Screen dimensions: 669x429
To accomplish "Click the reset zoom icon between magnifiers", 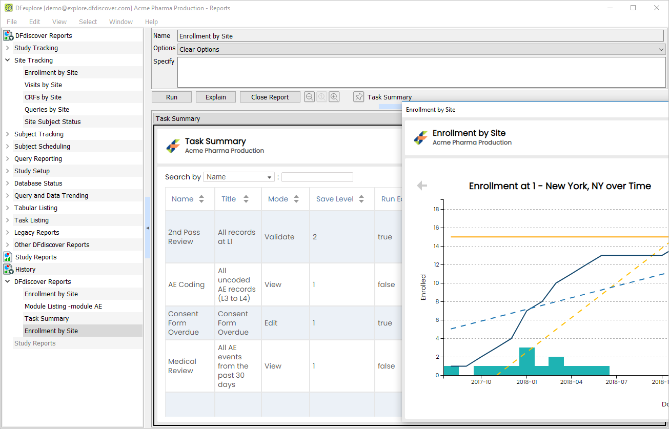I will 322,97.
